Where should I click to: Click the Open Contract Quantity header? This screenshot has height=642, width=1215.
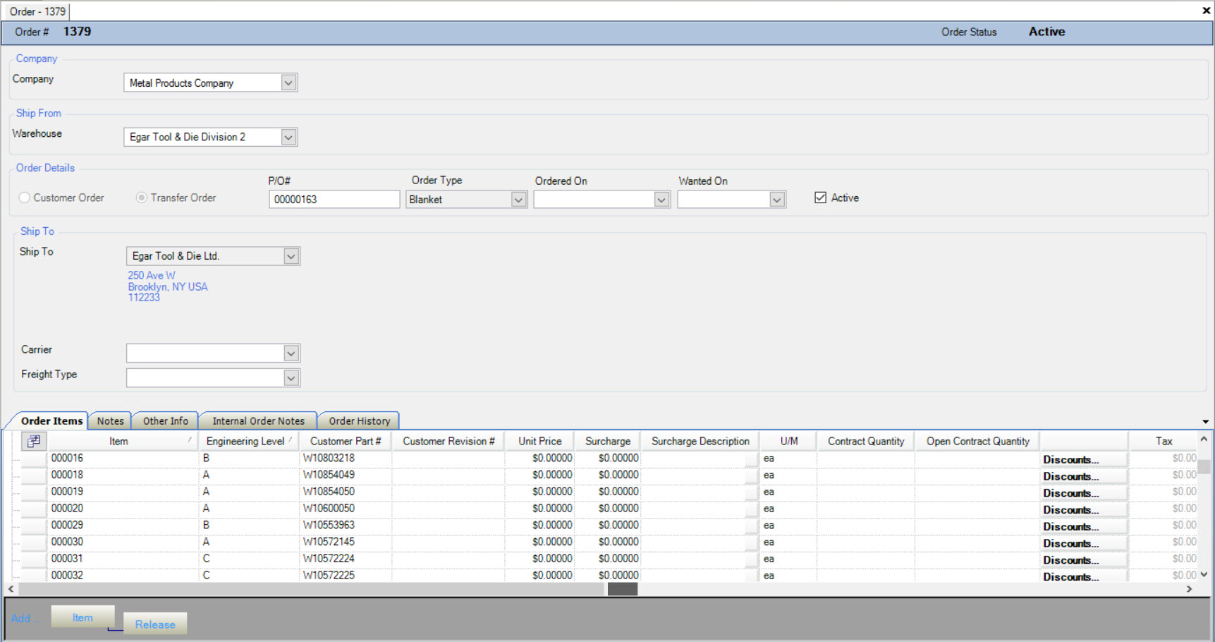click(x=978, y=441)
